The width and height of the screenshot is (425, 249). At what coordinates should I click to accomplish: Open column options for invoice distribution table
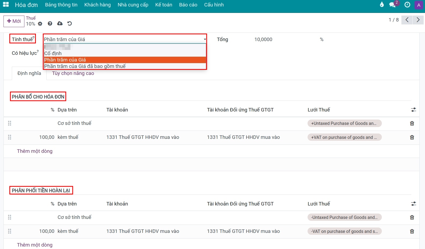tap(413, 110)
